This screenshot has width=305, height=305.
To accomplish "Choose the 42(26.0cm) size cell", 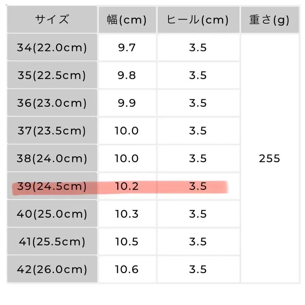I will point(52,270).
